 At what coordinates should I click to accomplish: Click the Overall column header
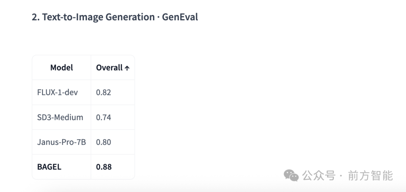click(113, 67)
